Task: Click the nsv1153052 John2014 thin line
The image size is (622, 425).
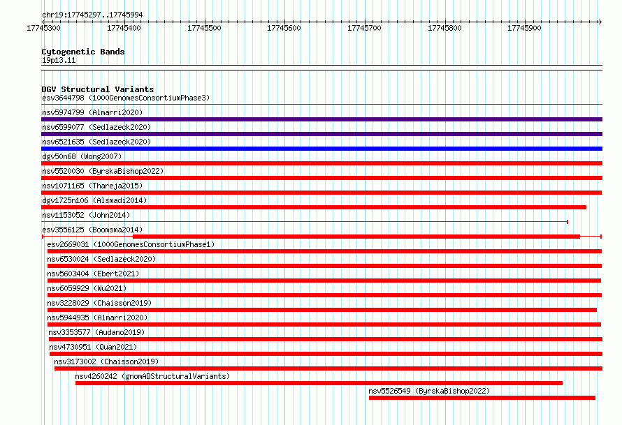Action: click(x=305, y=222)
